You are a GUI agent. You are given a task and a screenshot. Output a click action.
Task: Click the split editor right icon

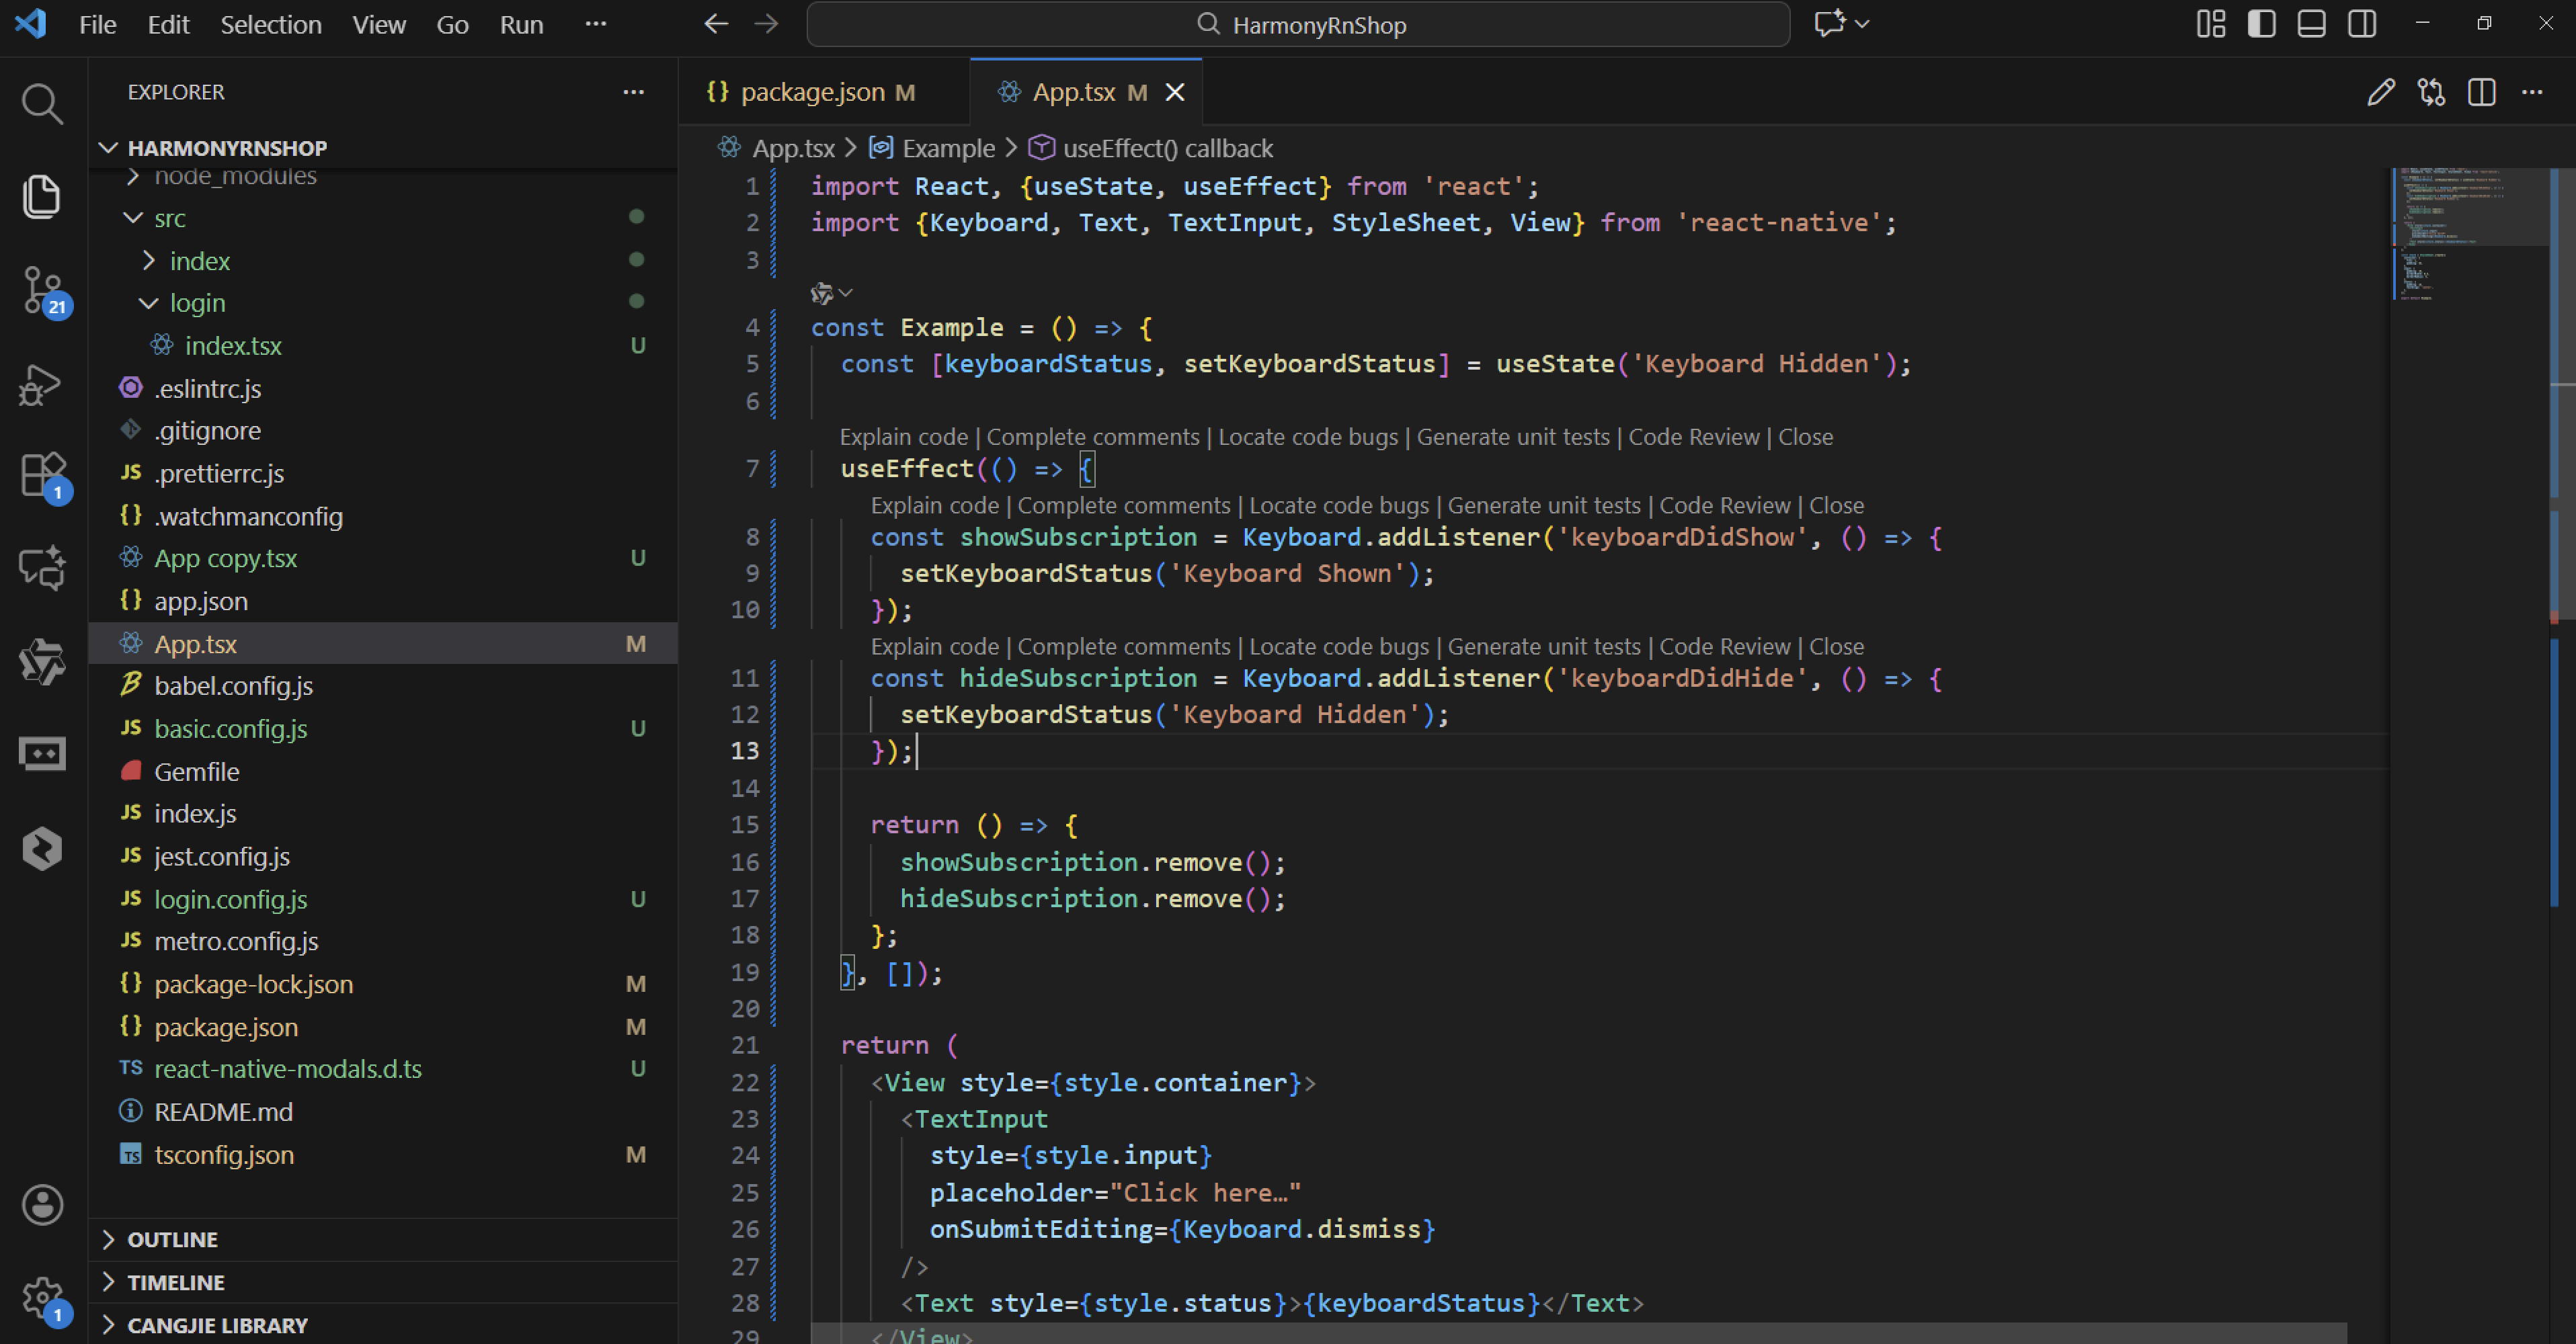(x=2481, y=93)
